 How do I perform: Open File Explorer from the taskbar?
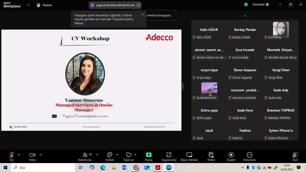[114, 168]
